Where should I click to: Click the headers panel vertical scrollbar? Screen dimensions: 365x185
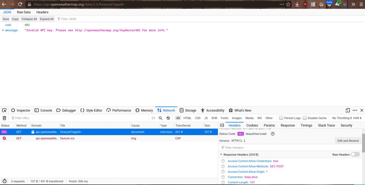coord(363,143)
